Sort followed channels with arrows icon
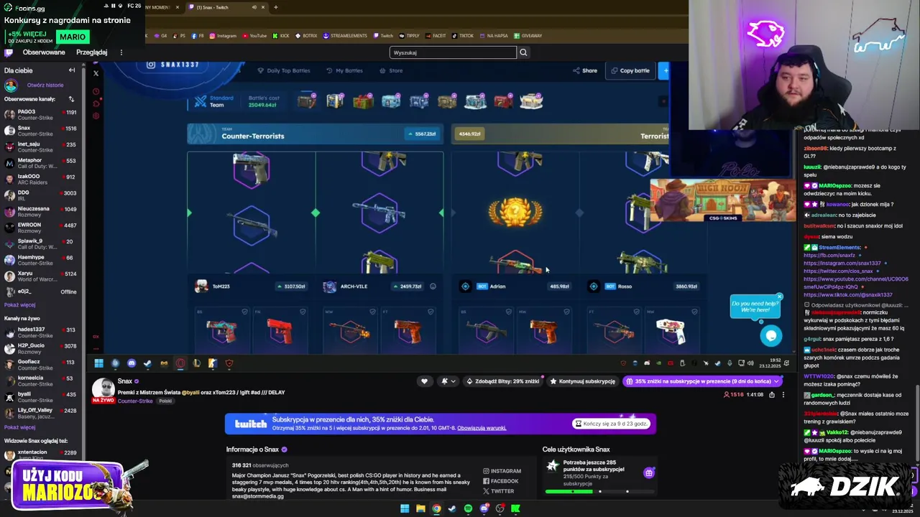 point(71,99)
